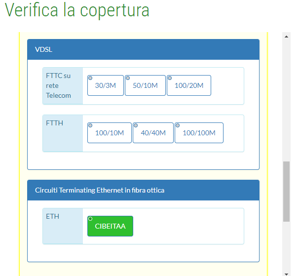The image size is (299, 276).
Task: Select the 30/3M FTTC option
Action: coord(106,85)
